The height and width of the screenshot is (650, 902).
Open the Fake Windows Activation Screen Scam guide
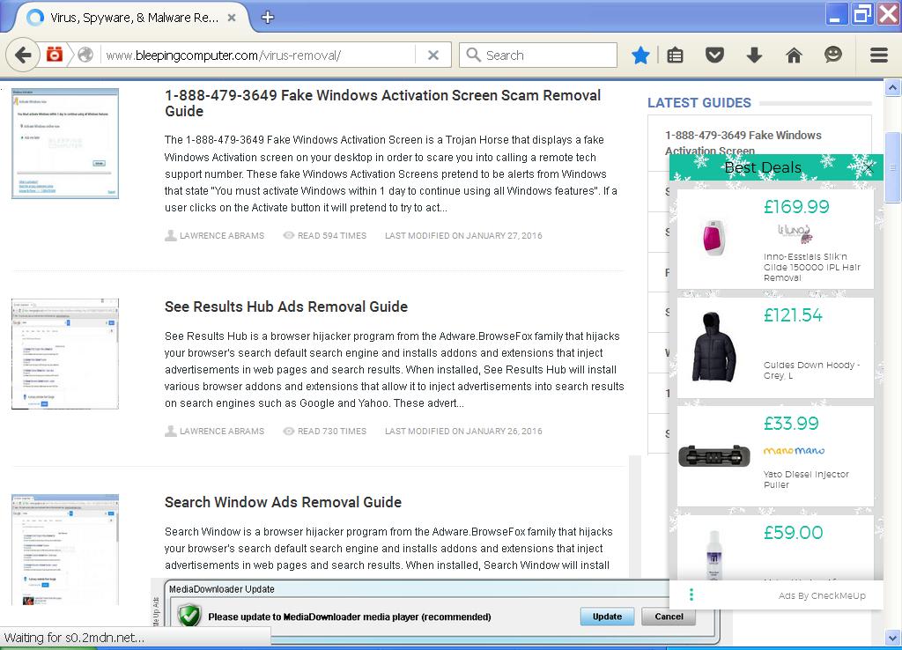click(382, 103)
